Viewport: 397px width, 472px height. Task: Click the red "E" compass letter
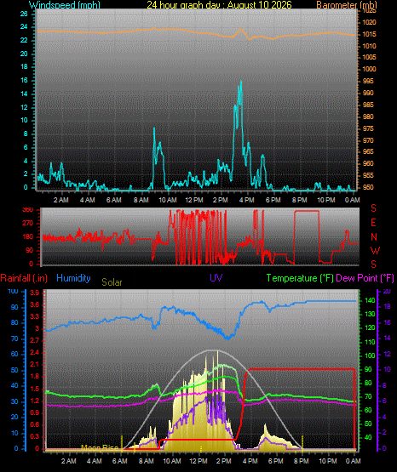pyautogui.click(x=373, y=223)
